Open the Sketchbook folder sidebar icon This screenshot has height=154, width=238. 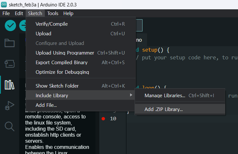coord(9,43)
